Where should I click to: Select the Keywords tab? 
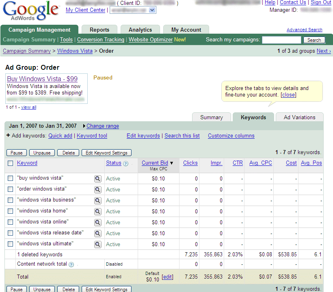coord(253,117)
